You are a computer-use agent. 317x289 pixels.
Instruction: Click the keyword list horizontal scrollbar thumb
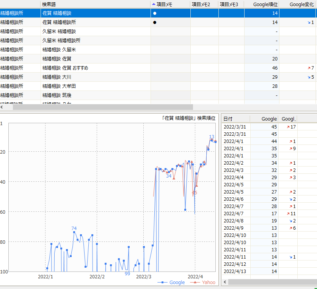tap(103, 107)
